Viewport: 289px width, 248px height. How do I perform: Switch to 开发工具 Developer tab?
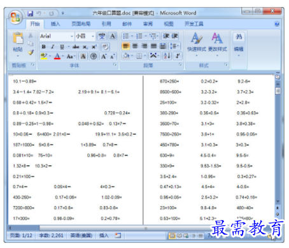(194, 24)
